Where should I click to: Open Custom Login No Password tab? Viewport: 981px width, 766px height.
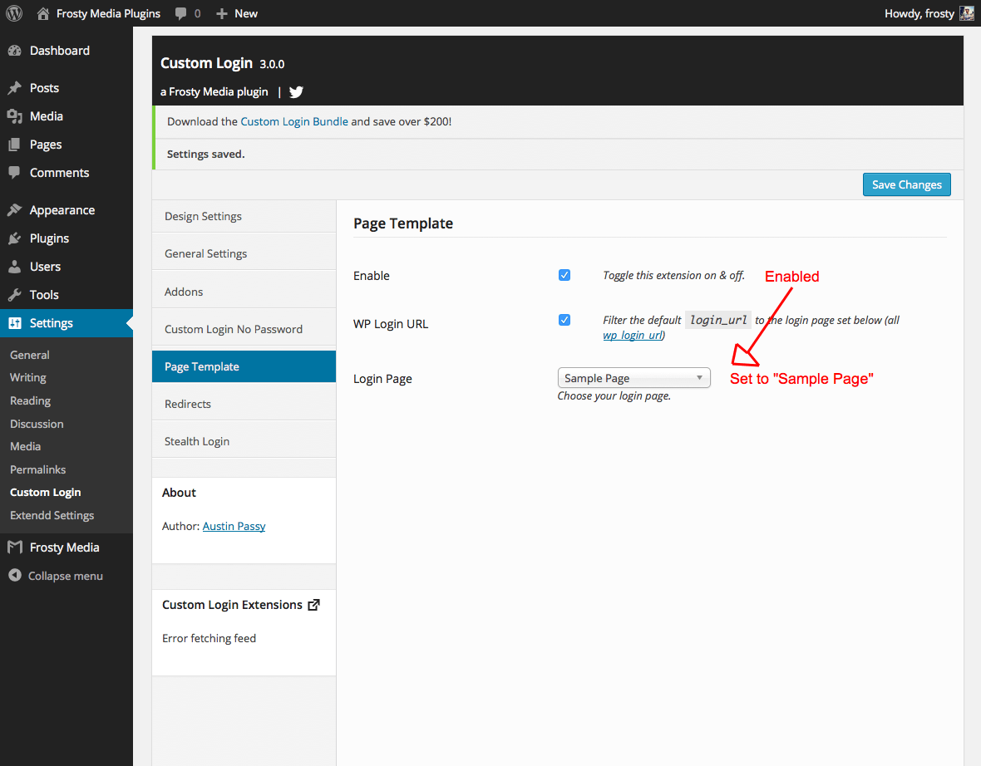(x=244, y=330)
